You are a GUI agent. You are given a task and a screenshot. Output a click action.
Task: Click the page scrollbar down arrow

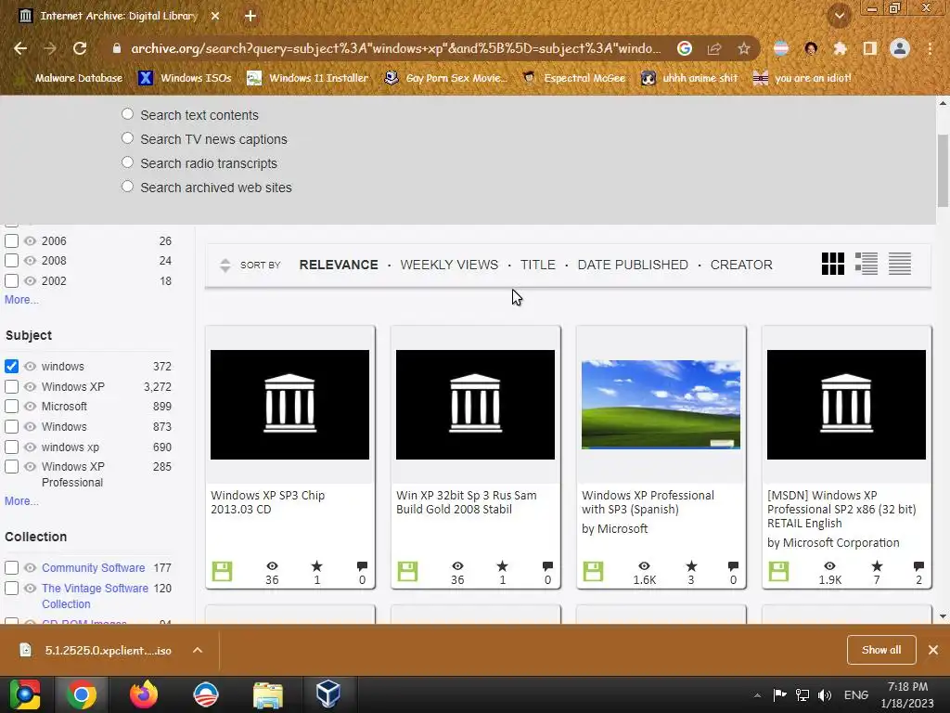click(x=943, y=616)
